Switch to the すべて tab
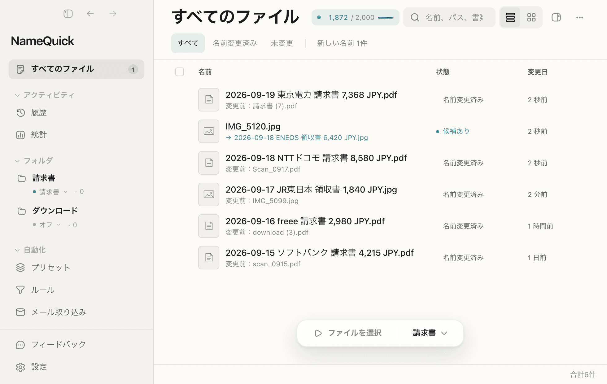The height and width of the screenshot is (384, 607). click(188, 43)
